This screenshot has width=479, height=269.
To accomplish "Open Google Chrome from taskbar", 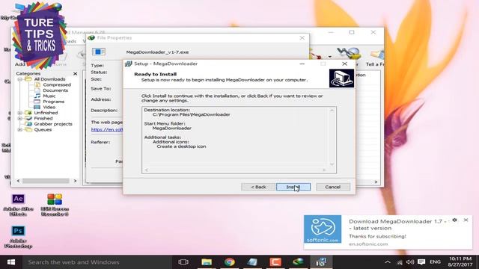I will [230, 262].
